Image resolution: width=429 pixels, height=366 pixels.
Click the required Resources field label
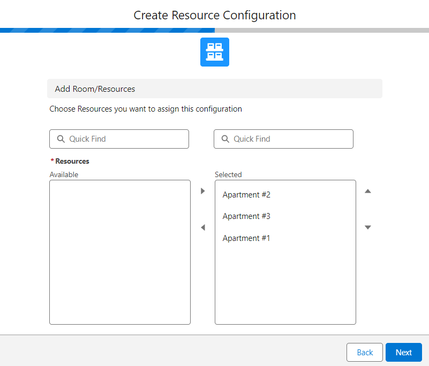[x=72, y=161]
